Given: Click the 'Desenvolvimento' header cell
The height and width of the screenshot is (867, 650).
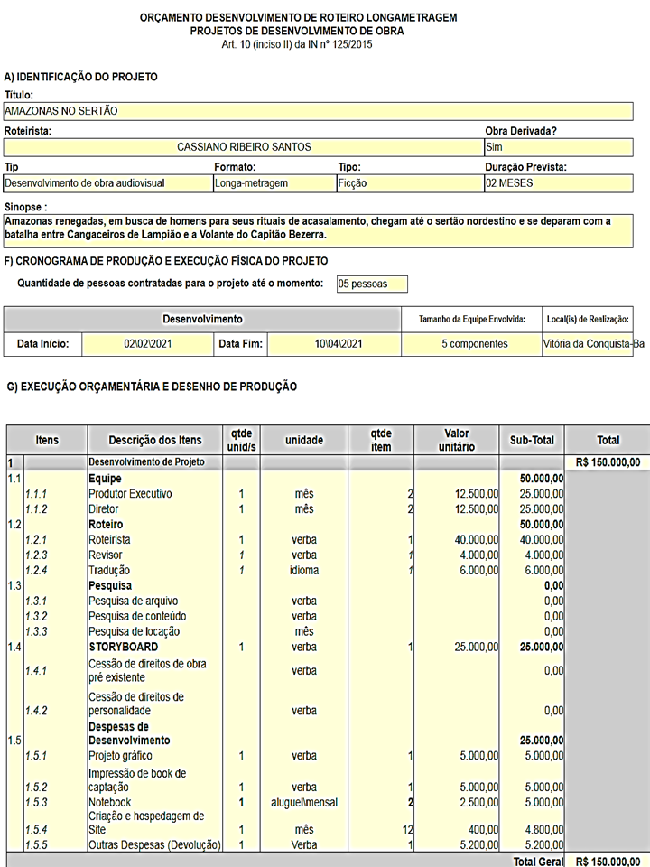Looking at the screenshot, I should (x=202, y=320).
